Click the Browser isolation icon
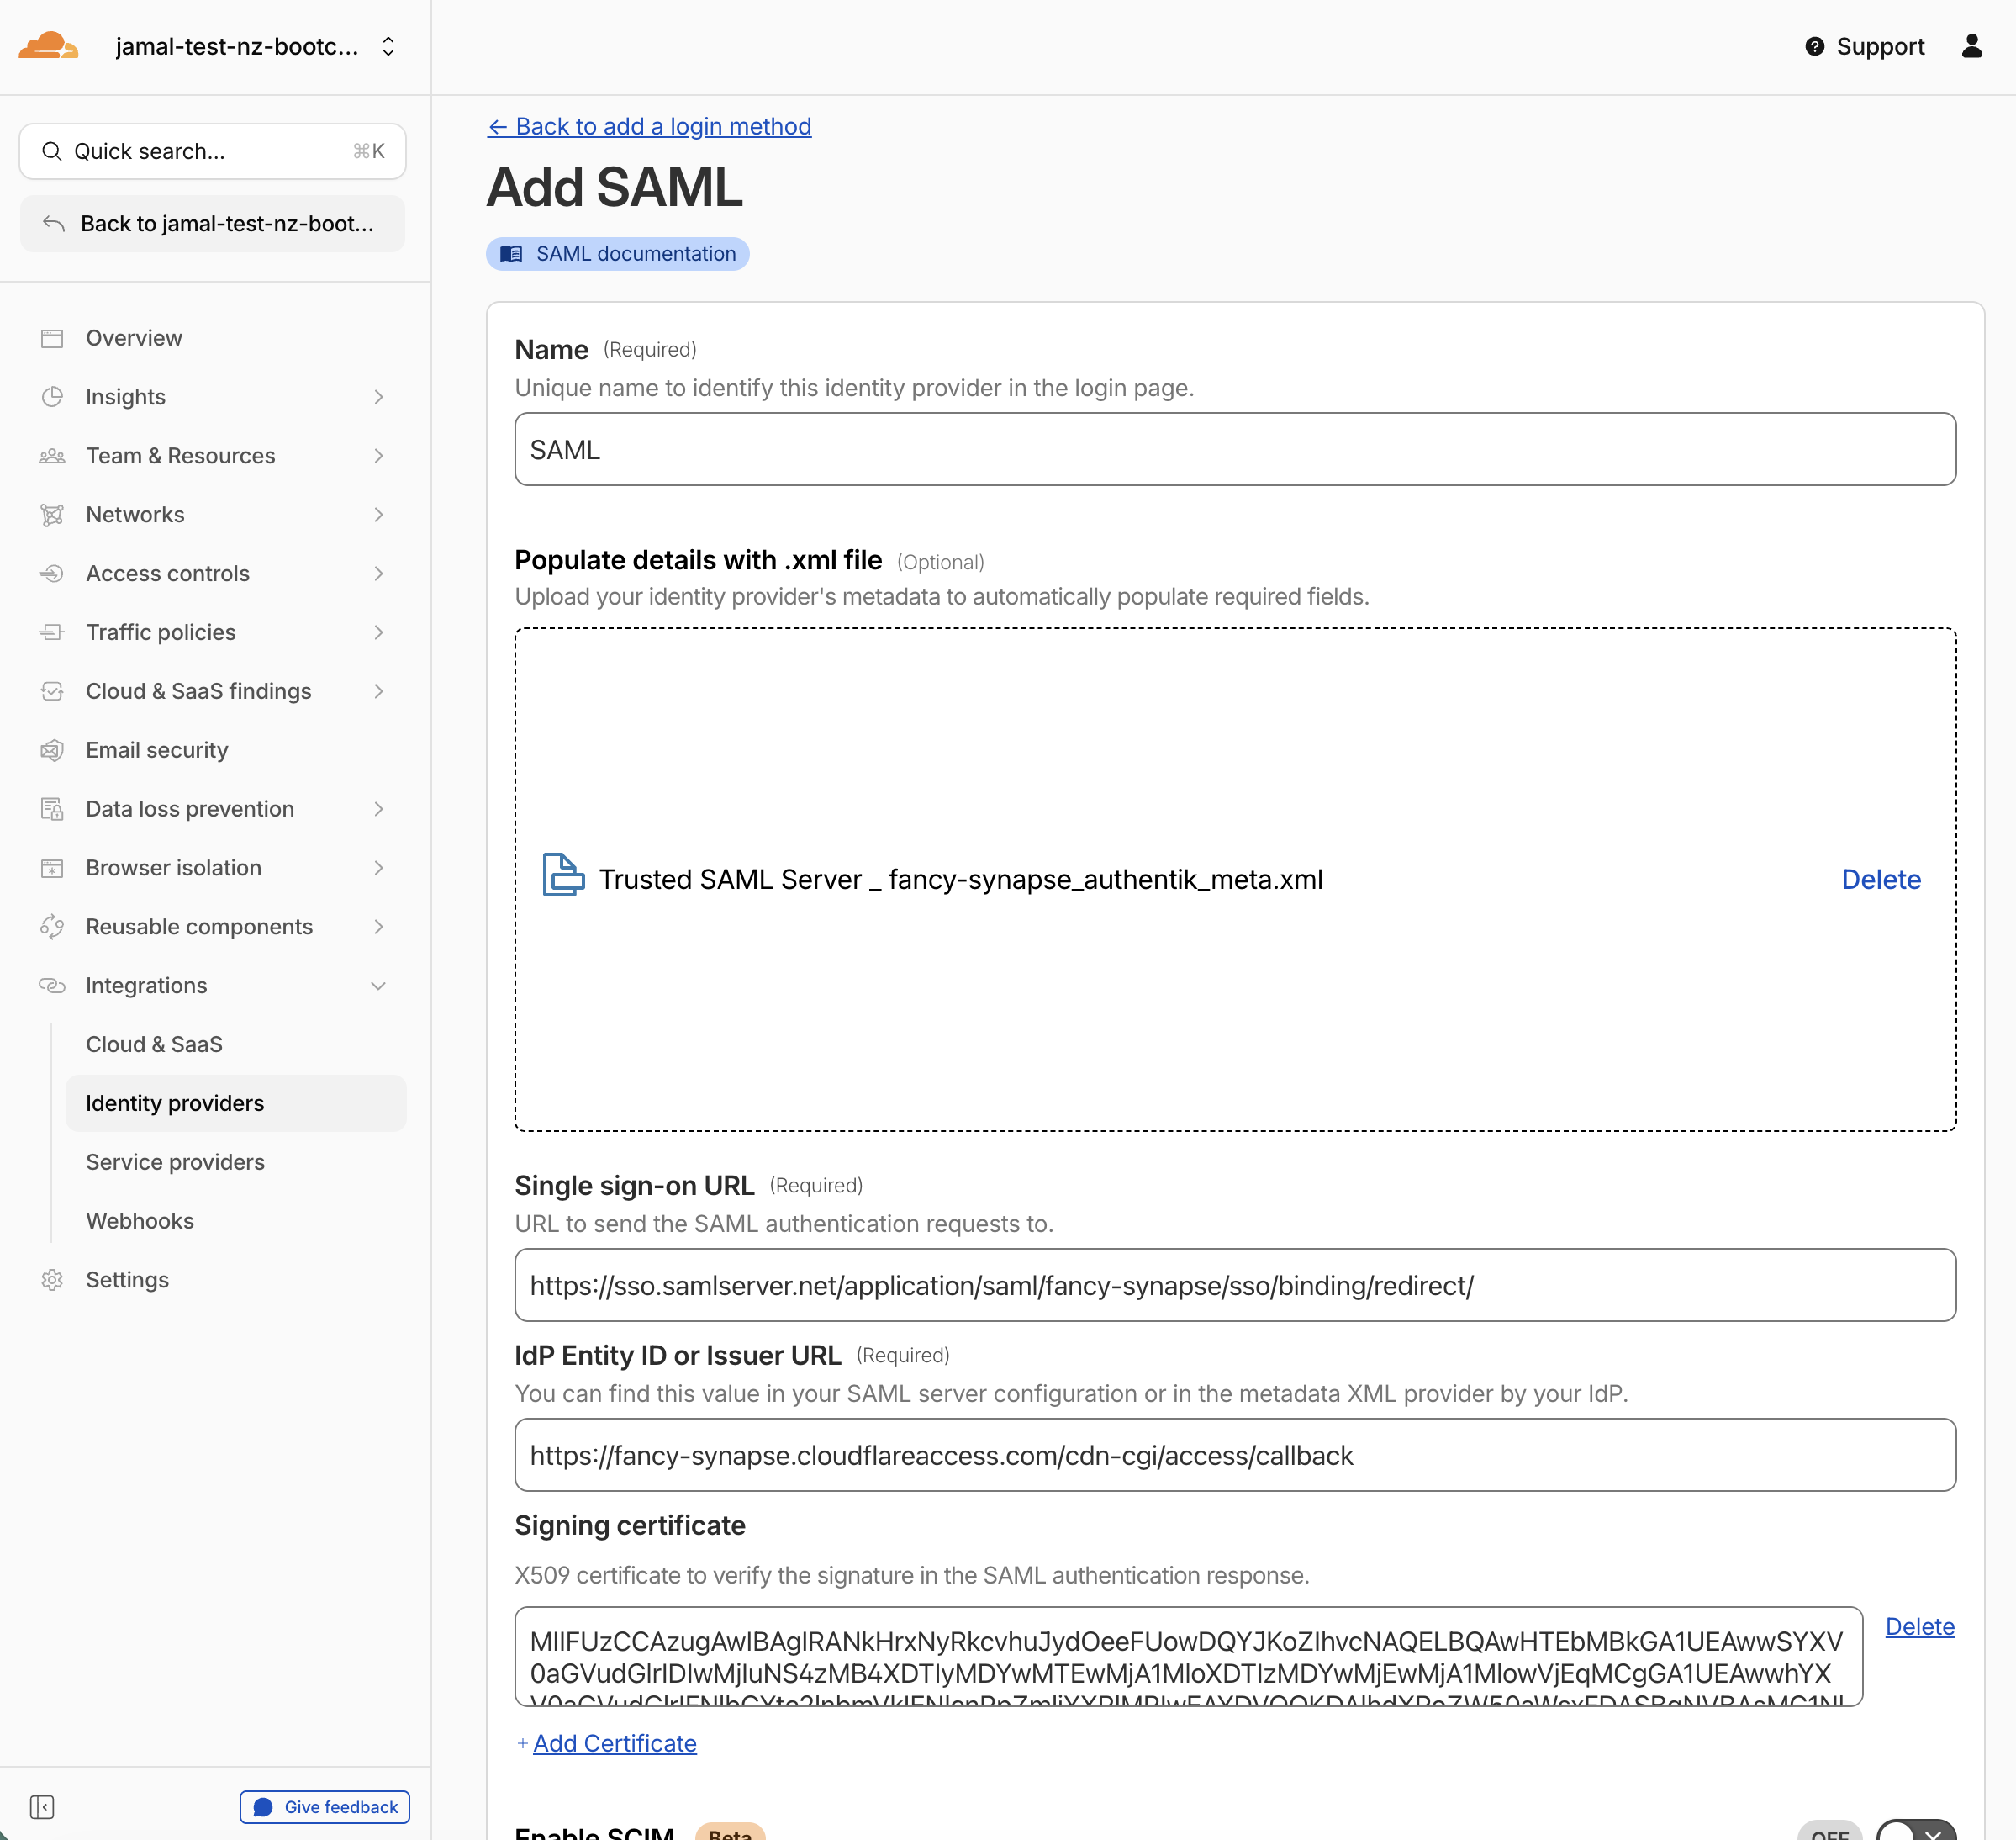2016x1840 pixels. pos(52,869)
